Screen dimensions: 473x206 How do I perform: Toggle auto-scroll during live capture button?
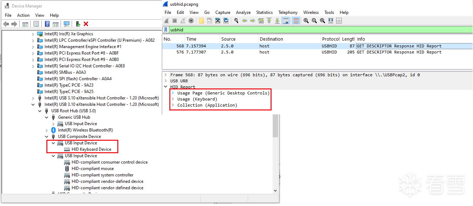286,21
